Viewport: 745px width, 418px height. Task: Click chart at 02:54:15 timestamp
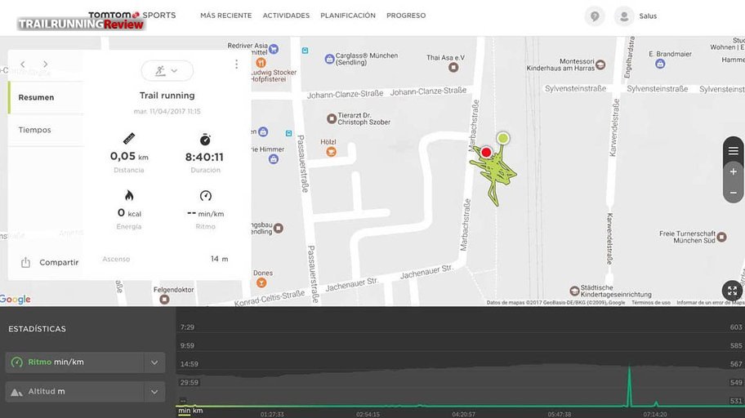[x=368, y=414]
